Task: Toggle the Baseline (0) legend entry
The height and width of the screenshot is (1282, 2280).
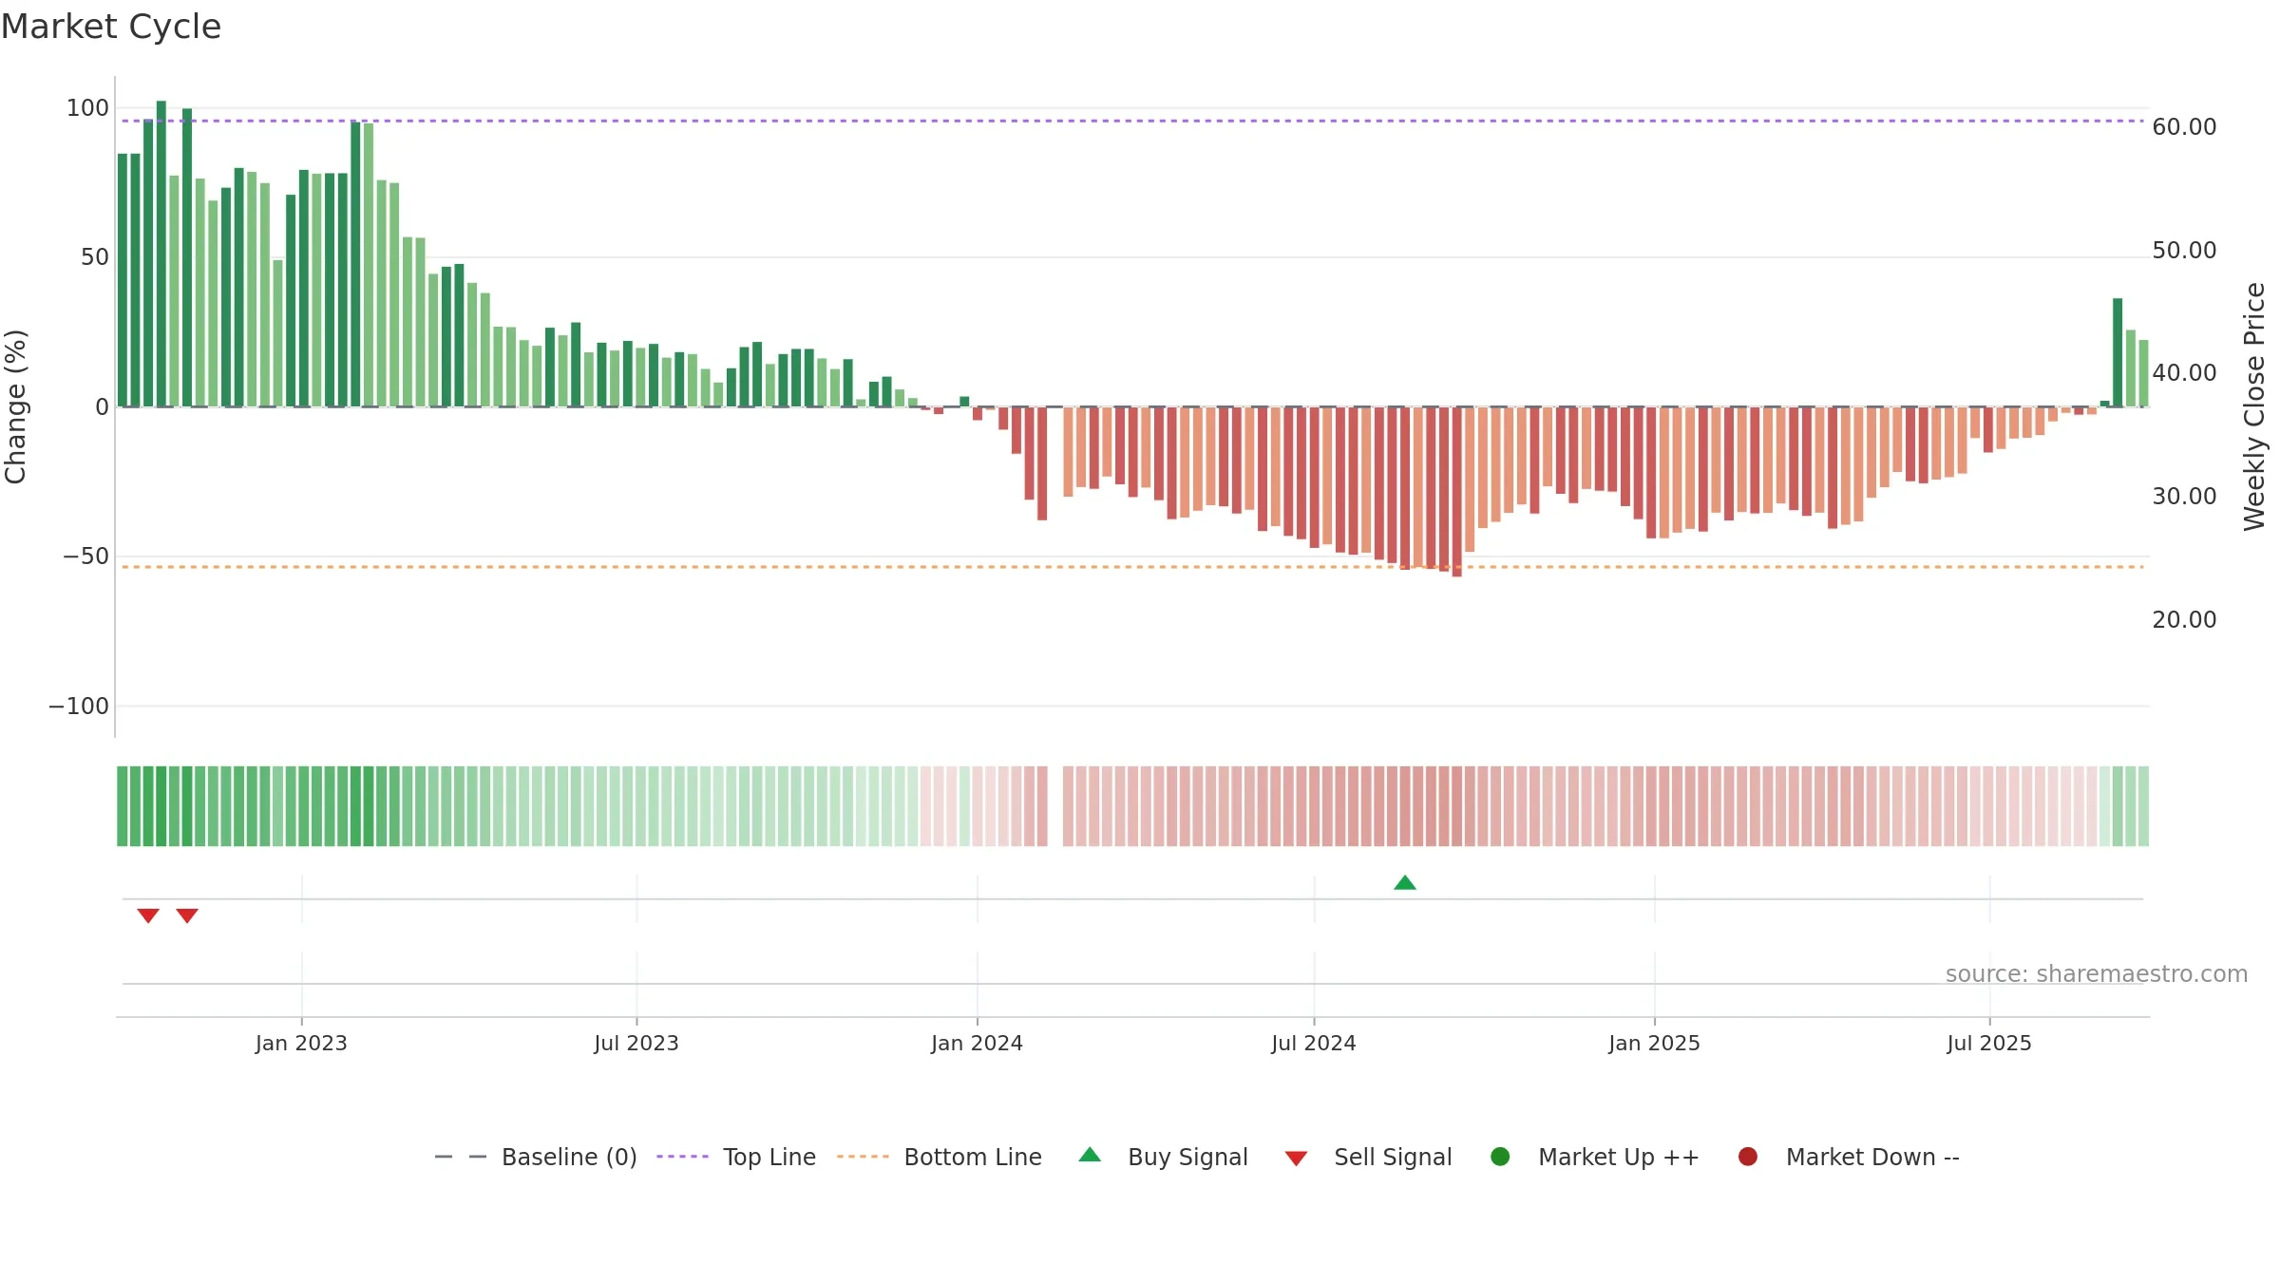Action: pos(536,1157)
